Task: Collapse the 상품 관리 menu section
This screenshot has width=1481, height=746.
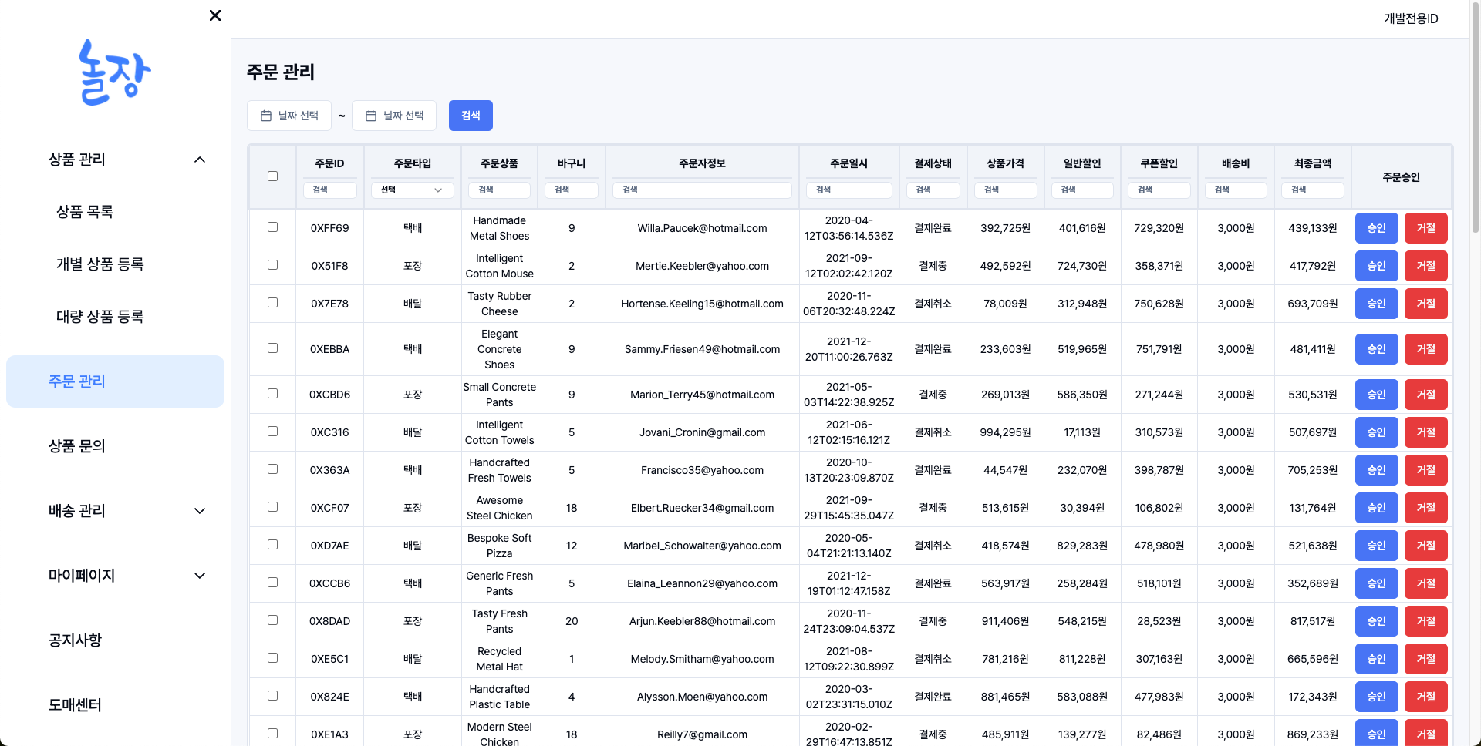Action: tap(200, 160)
